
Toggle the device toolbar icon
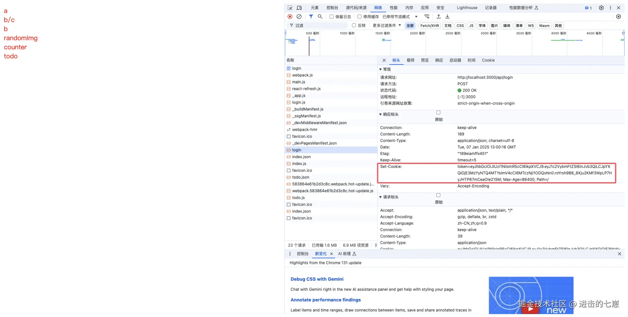click(299, 8)
